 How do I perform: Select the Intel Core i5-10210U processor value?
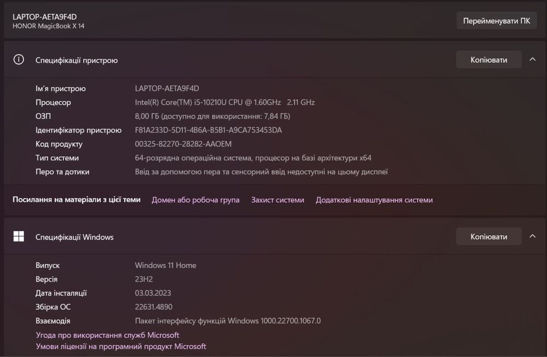(x=224, y=102)
